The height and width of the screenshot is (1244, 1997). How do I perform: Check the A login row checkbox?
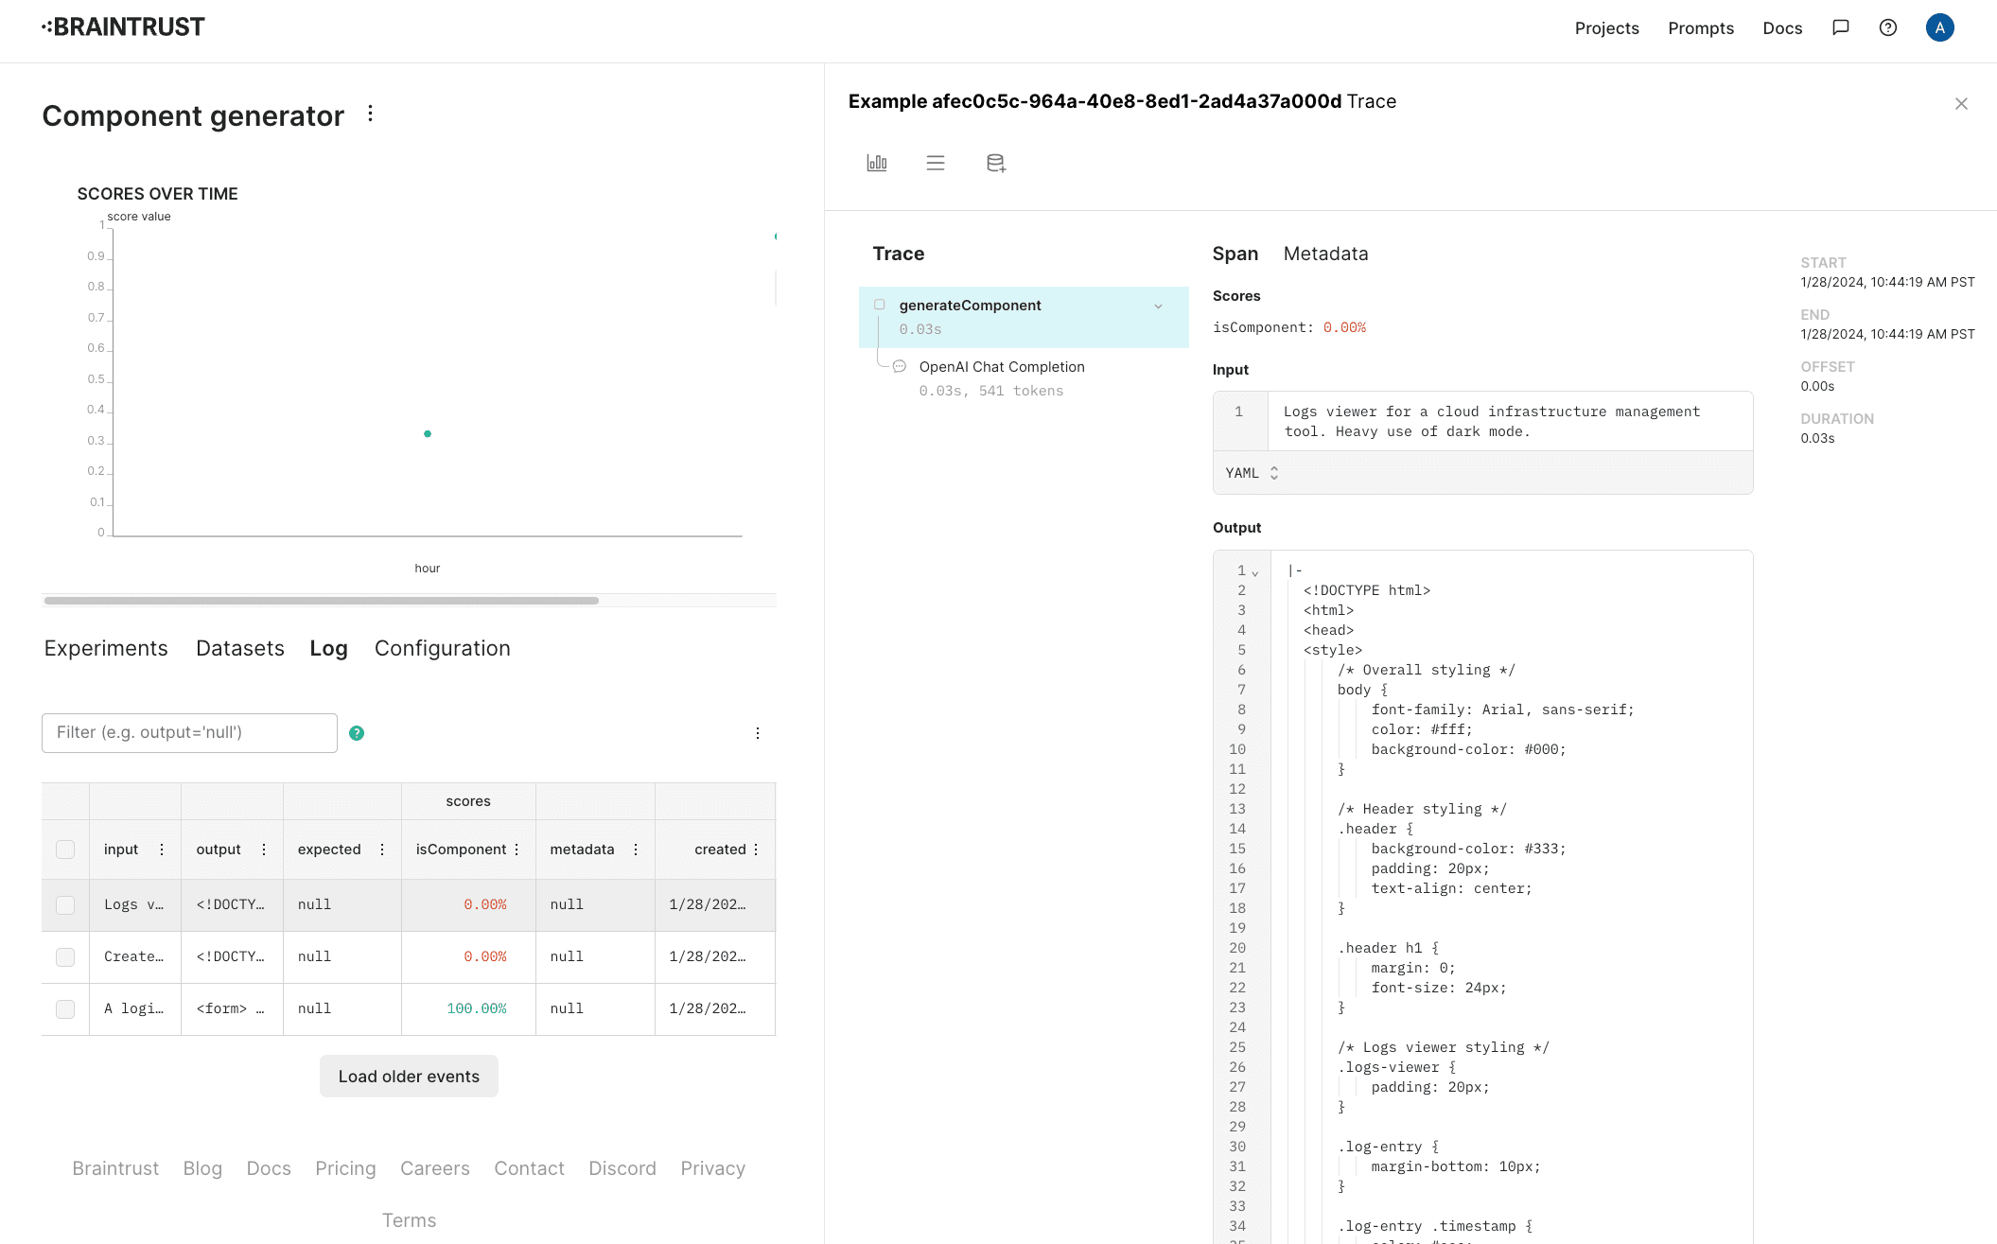point(66,1009)
